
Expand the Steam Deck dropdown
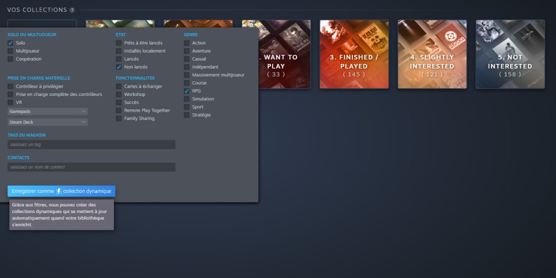click(48, 122)
